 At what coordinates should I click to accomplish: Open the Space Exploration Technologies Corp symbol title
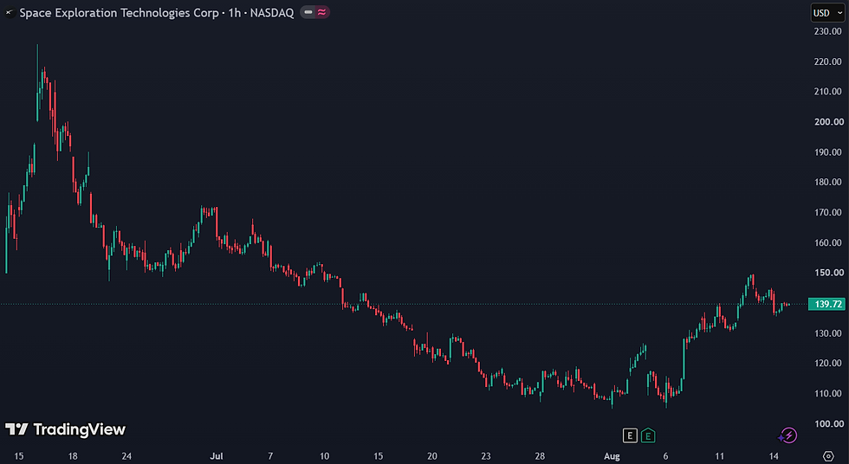(x=157, y=12)
